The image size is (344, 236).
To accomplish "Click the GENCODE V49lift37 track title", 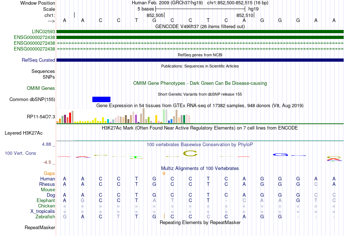I will point(200,26).
